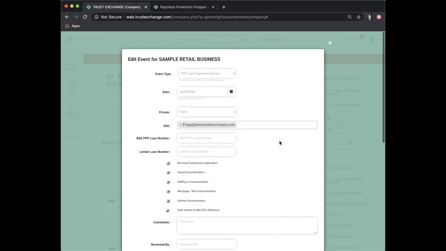Click the zoom magnifier icon in address bar
This screenshot has width=446, height=251.
coord(349,17)
